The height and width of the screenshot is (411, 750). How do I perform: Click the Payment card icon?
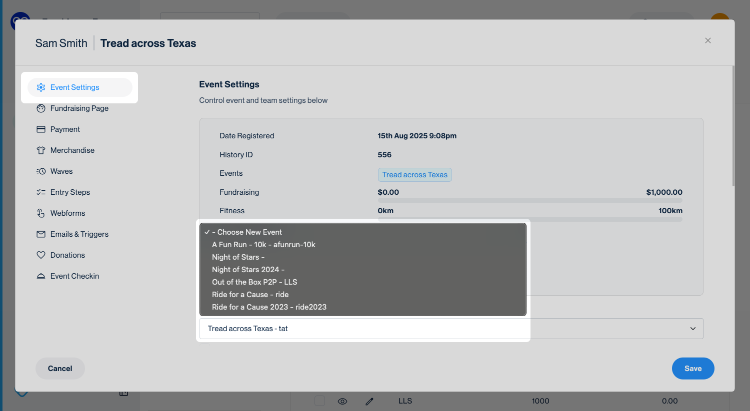[41, 129]
